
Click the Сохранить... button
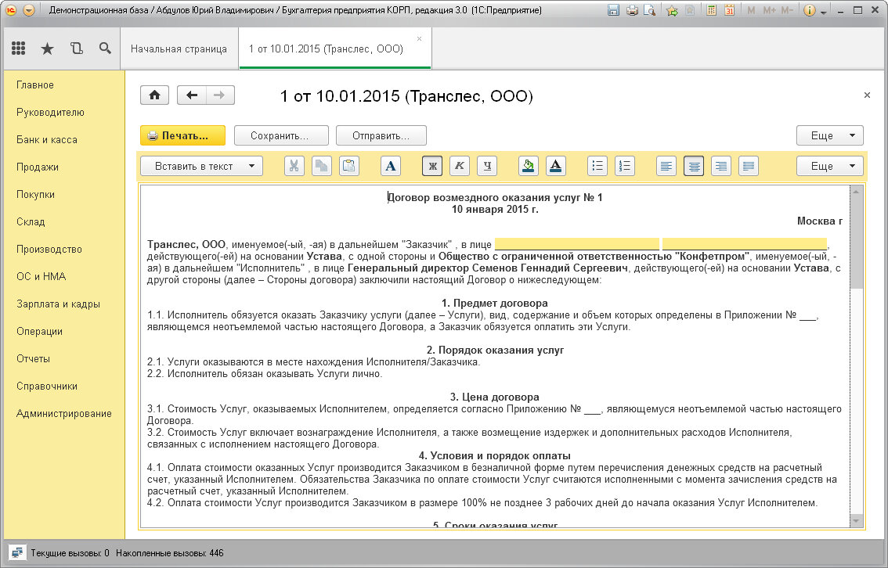click(x=281, y=136)
